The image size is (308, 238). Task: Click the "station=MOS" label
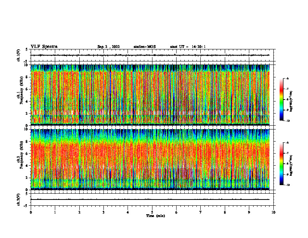point(145,47)
